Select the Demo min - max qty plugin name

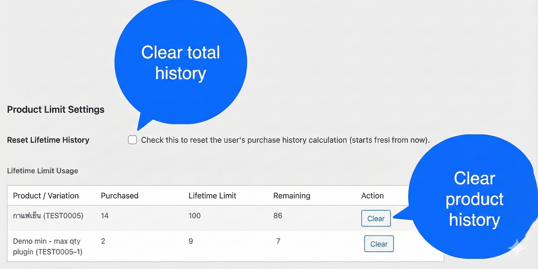tap(47, 246)
